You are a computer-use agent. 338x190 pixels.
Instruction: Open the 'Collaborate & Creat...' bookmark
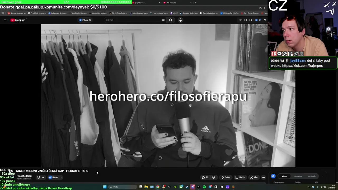pos(57,13)
